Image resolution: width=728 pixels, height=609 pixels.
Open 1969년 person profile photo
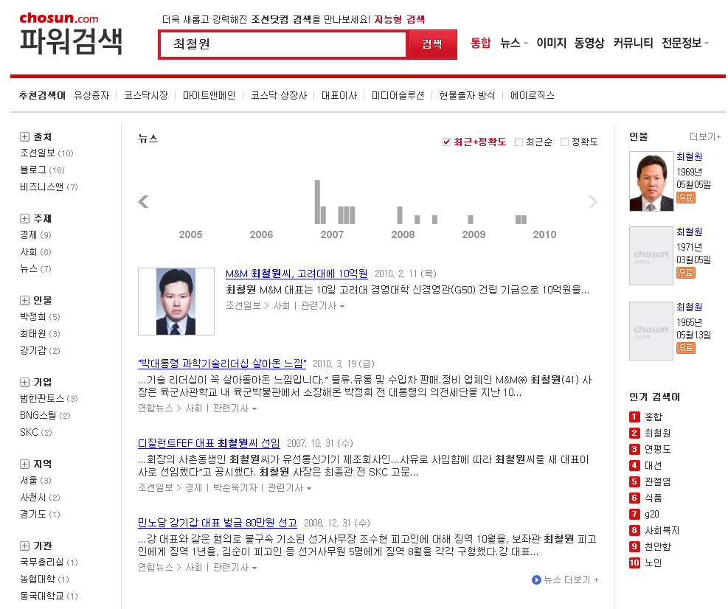click(651, 181)
